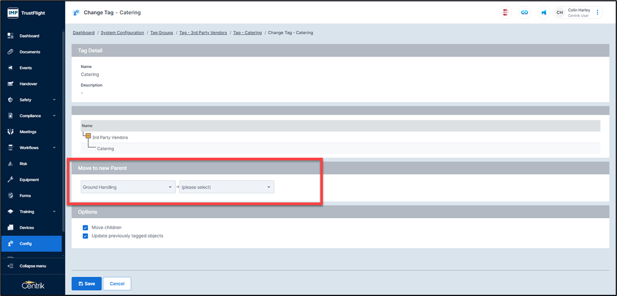Click the Collapse menu arrow icon

pyautogui.click(x=11, y=266)
